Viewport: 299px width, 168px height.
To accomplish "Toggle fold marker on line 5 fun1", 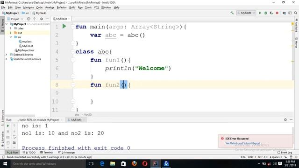I will (x=73, y=60).
